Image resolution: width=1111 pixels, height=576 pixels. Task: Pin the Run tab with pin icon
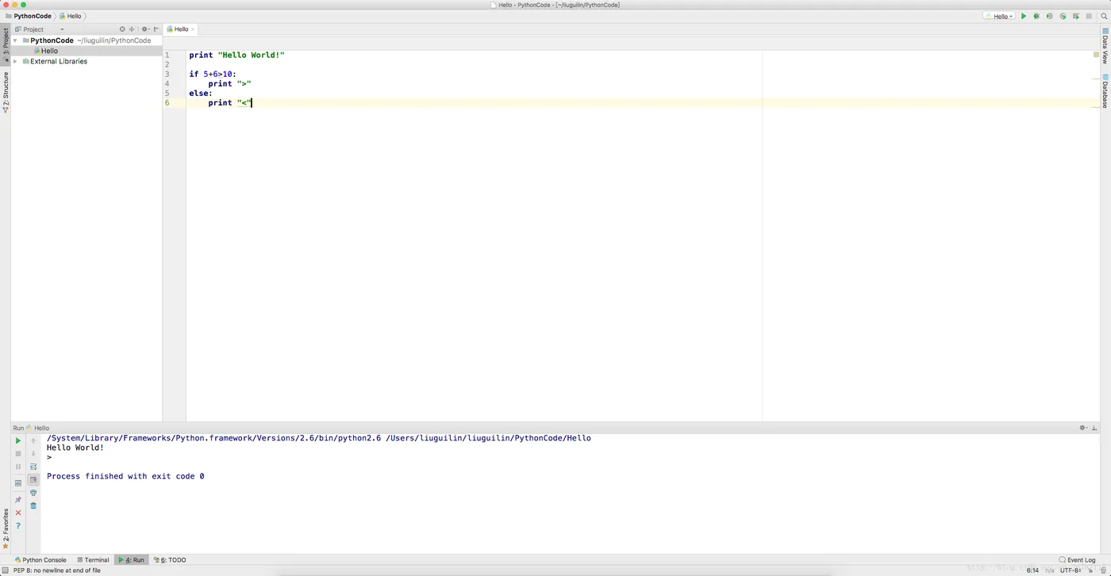18,500
